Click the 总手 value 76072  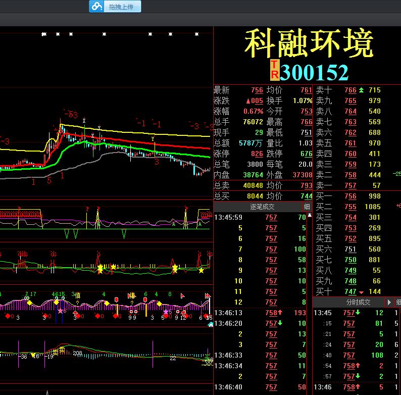253,122
